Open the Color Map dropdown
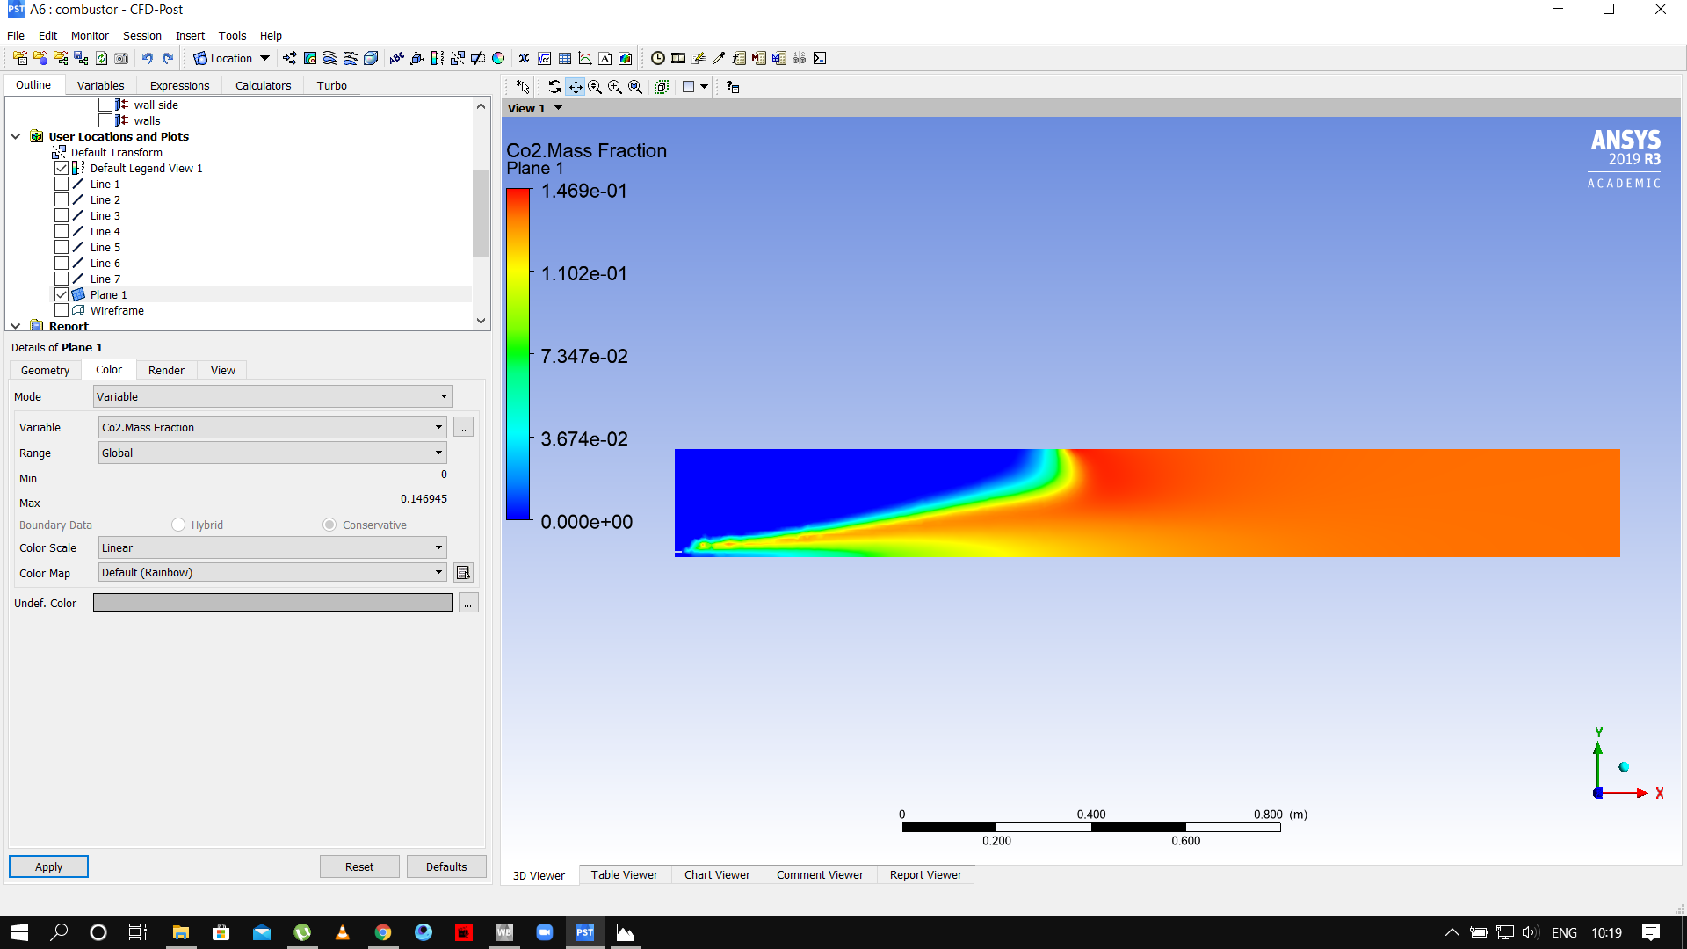The image size is (1687, 949). coord(439,572)
